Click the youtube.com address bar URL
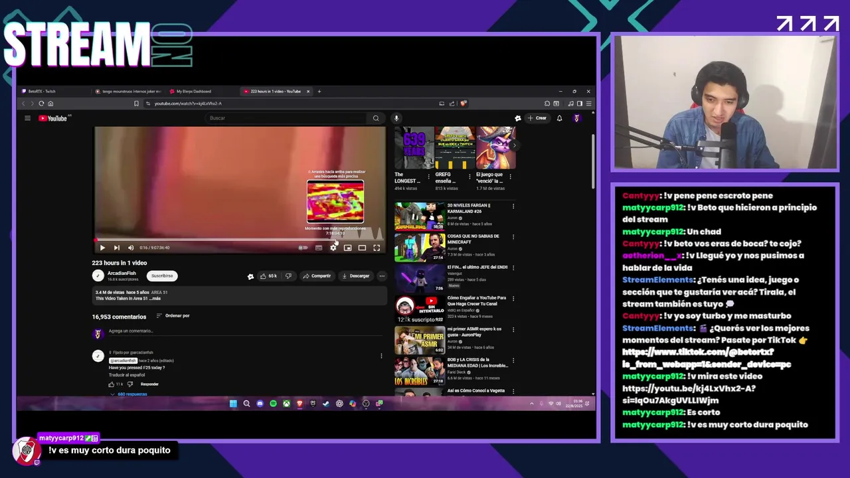This screenshot has width=850, height=478. pos(188,104)
